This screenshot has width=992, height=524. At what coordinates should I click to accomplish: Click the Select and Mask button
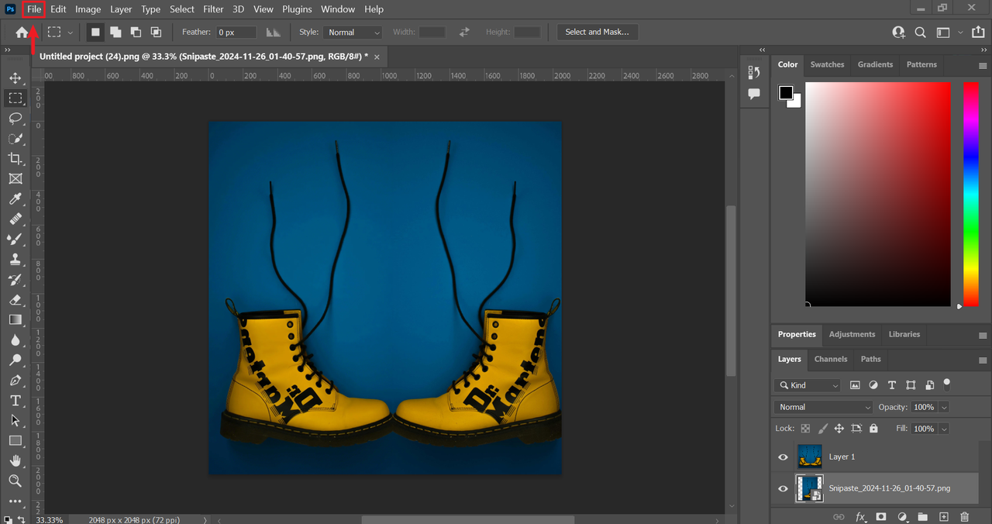point(597,32)
